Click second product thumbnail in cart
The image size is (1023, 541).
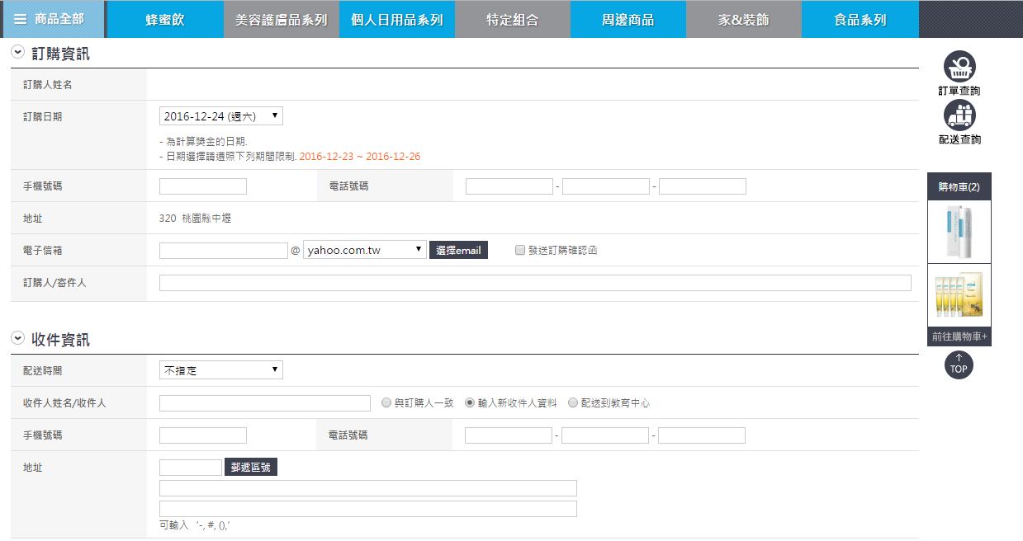pos(959,295)
